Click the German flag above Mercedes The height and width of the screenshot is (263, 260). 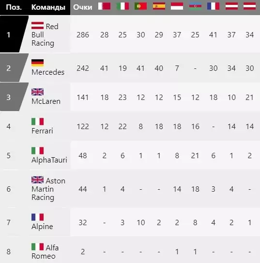coord(37,63)
